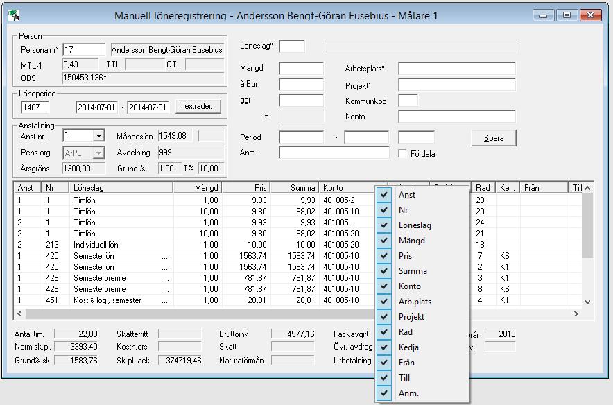
Task: Open the Anst.nr dropdown
Action: (x=99, y=136)
